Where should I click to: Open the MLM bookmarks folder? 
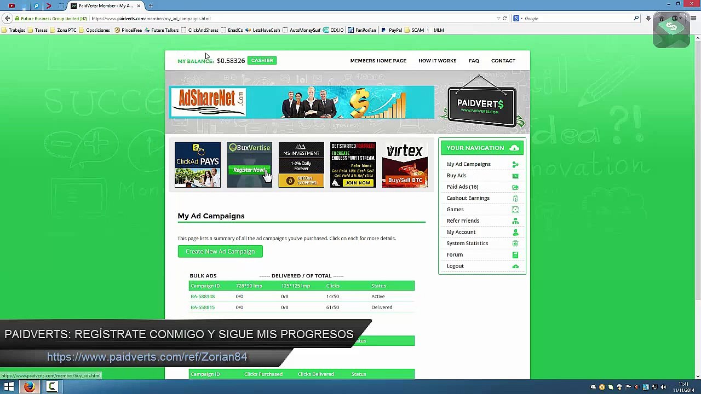[x=435, y=30]
